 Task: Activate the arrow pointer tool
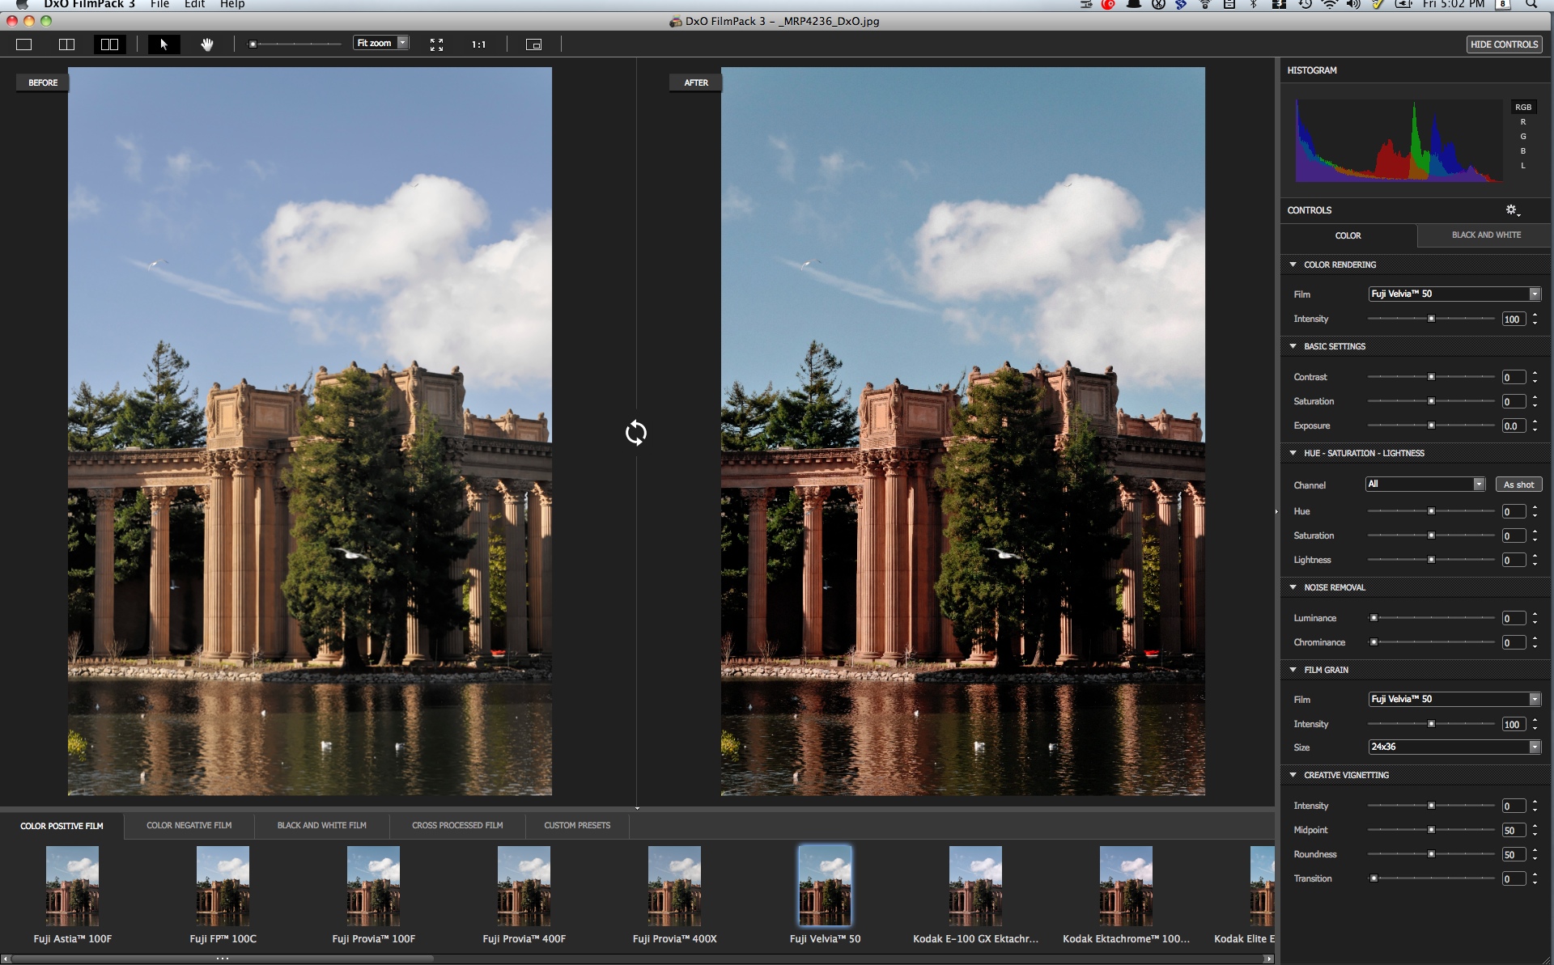(163, 44)
